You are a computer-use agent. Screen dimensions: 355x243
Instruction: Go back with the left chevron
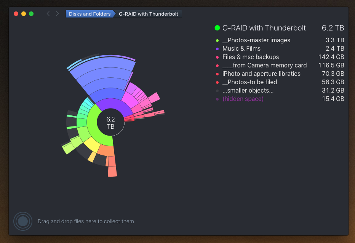point(48,14)
